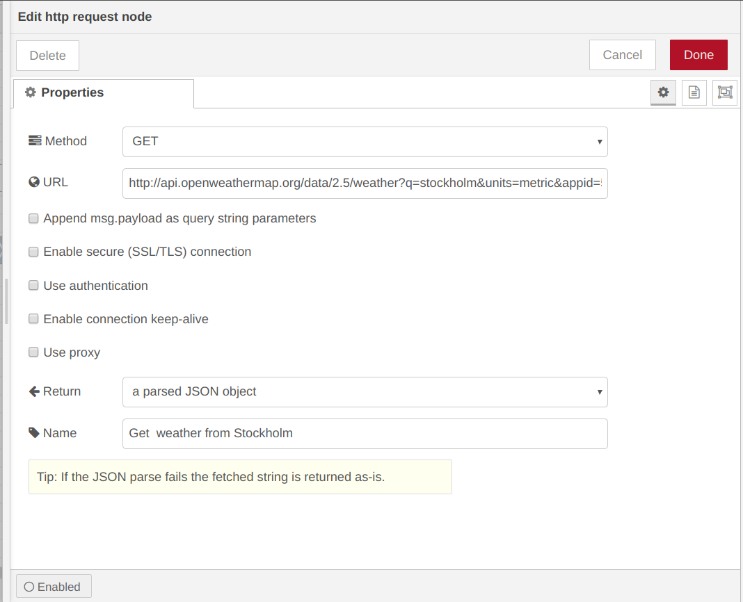Cancel editing the http request node
The image size is (743, 602).
(x=622, y=55)
